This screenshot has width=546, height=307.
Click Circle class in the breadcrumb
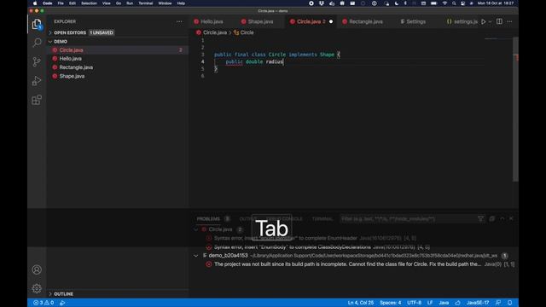pos(247,32)
